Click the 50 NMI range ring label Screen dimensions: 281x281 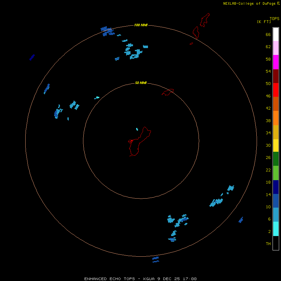pos(141,83)
